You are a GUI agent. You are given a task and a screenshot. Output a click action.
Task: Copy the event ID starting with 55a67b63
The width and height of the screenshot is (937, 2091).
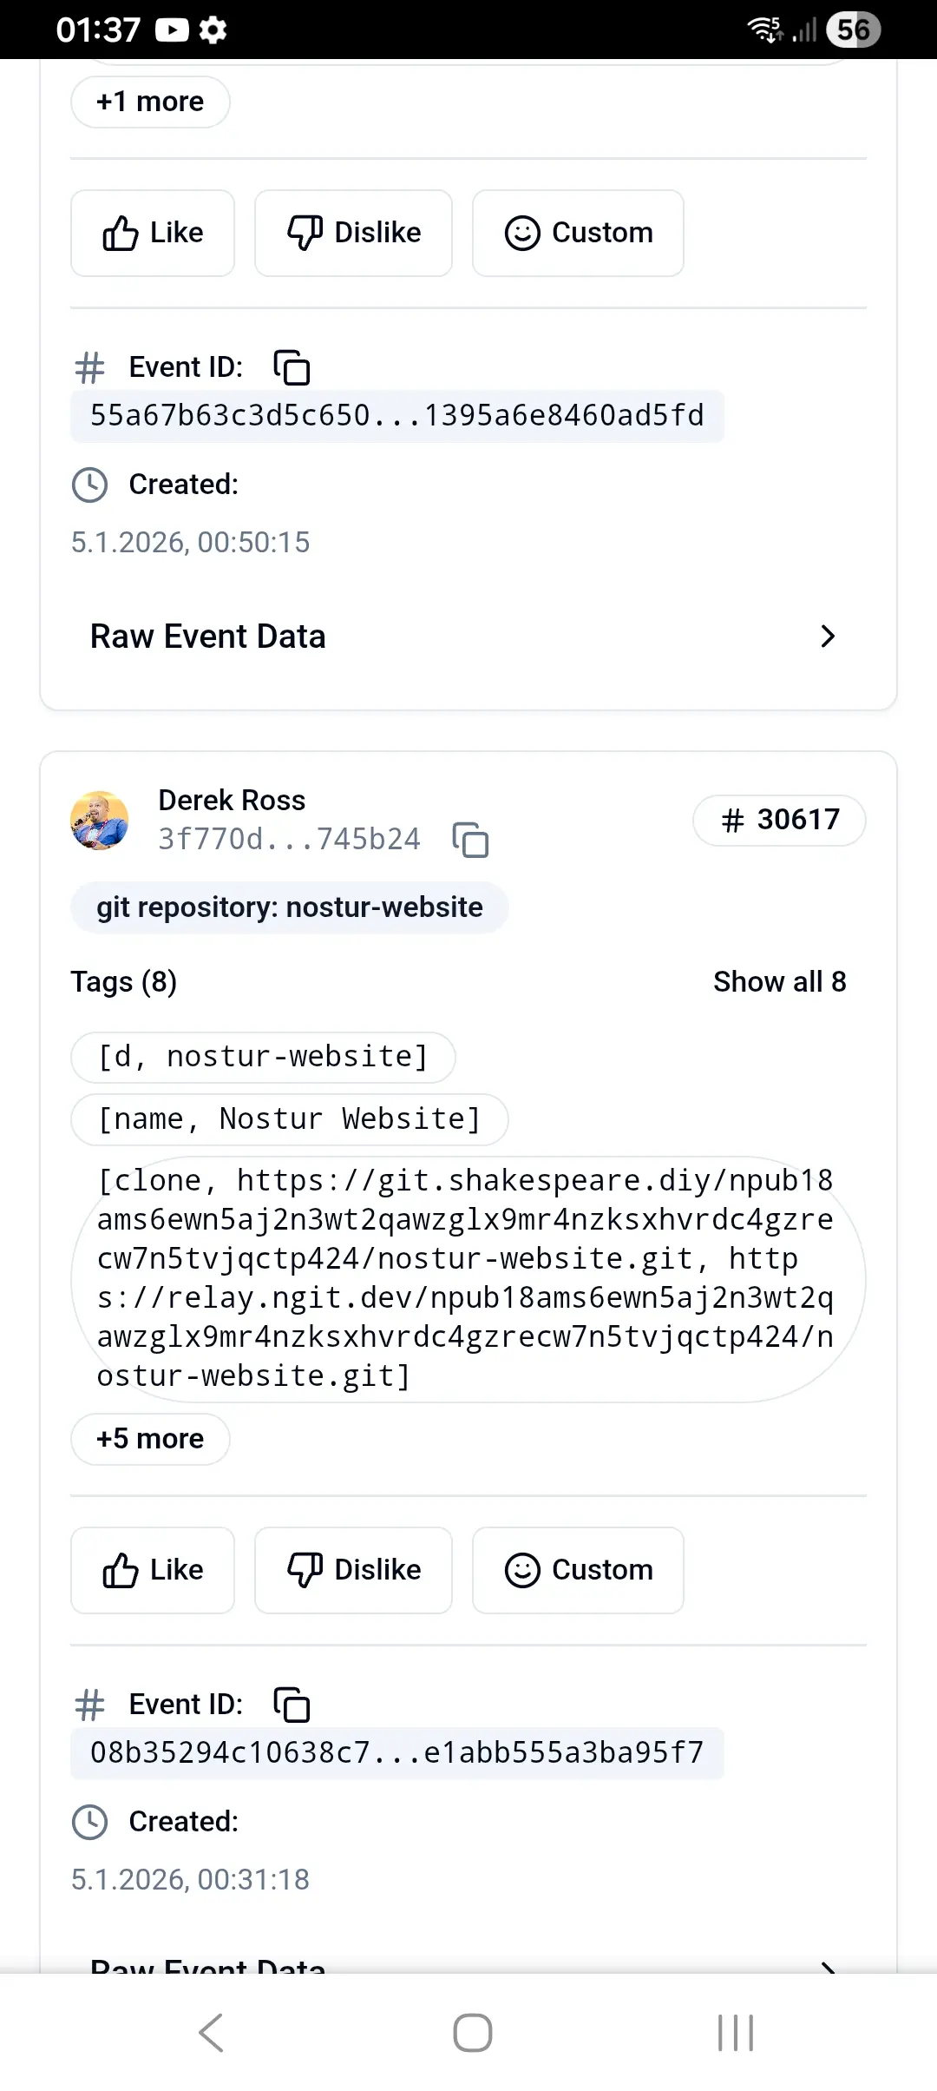(x=292, y=367)
